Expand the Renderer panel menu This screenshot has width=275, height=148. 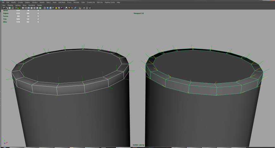pos(32,5)
